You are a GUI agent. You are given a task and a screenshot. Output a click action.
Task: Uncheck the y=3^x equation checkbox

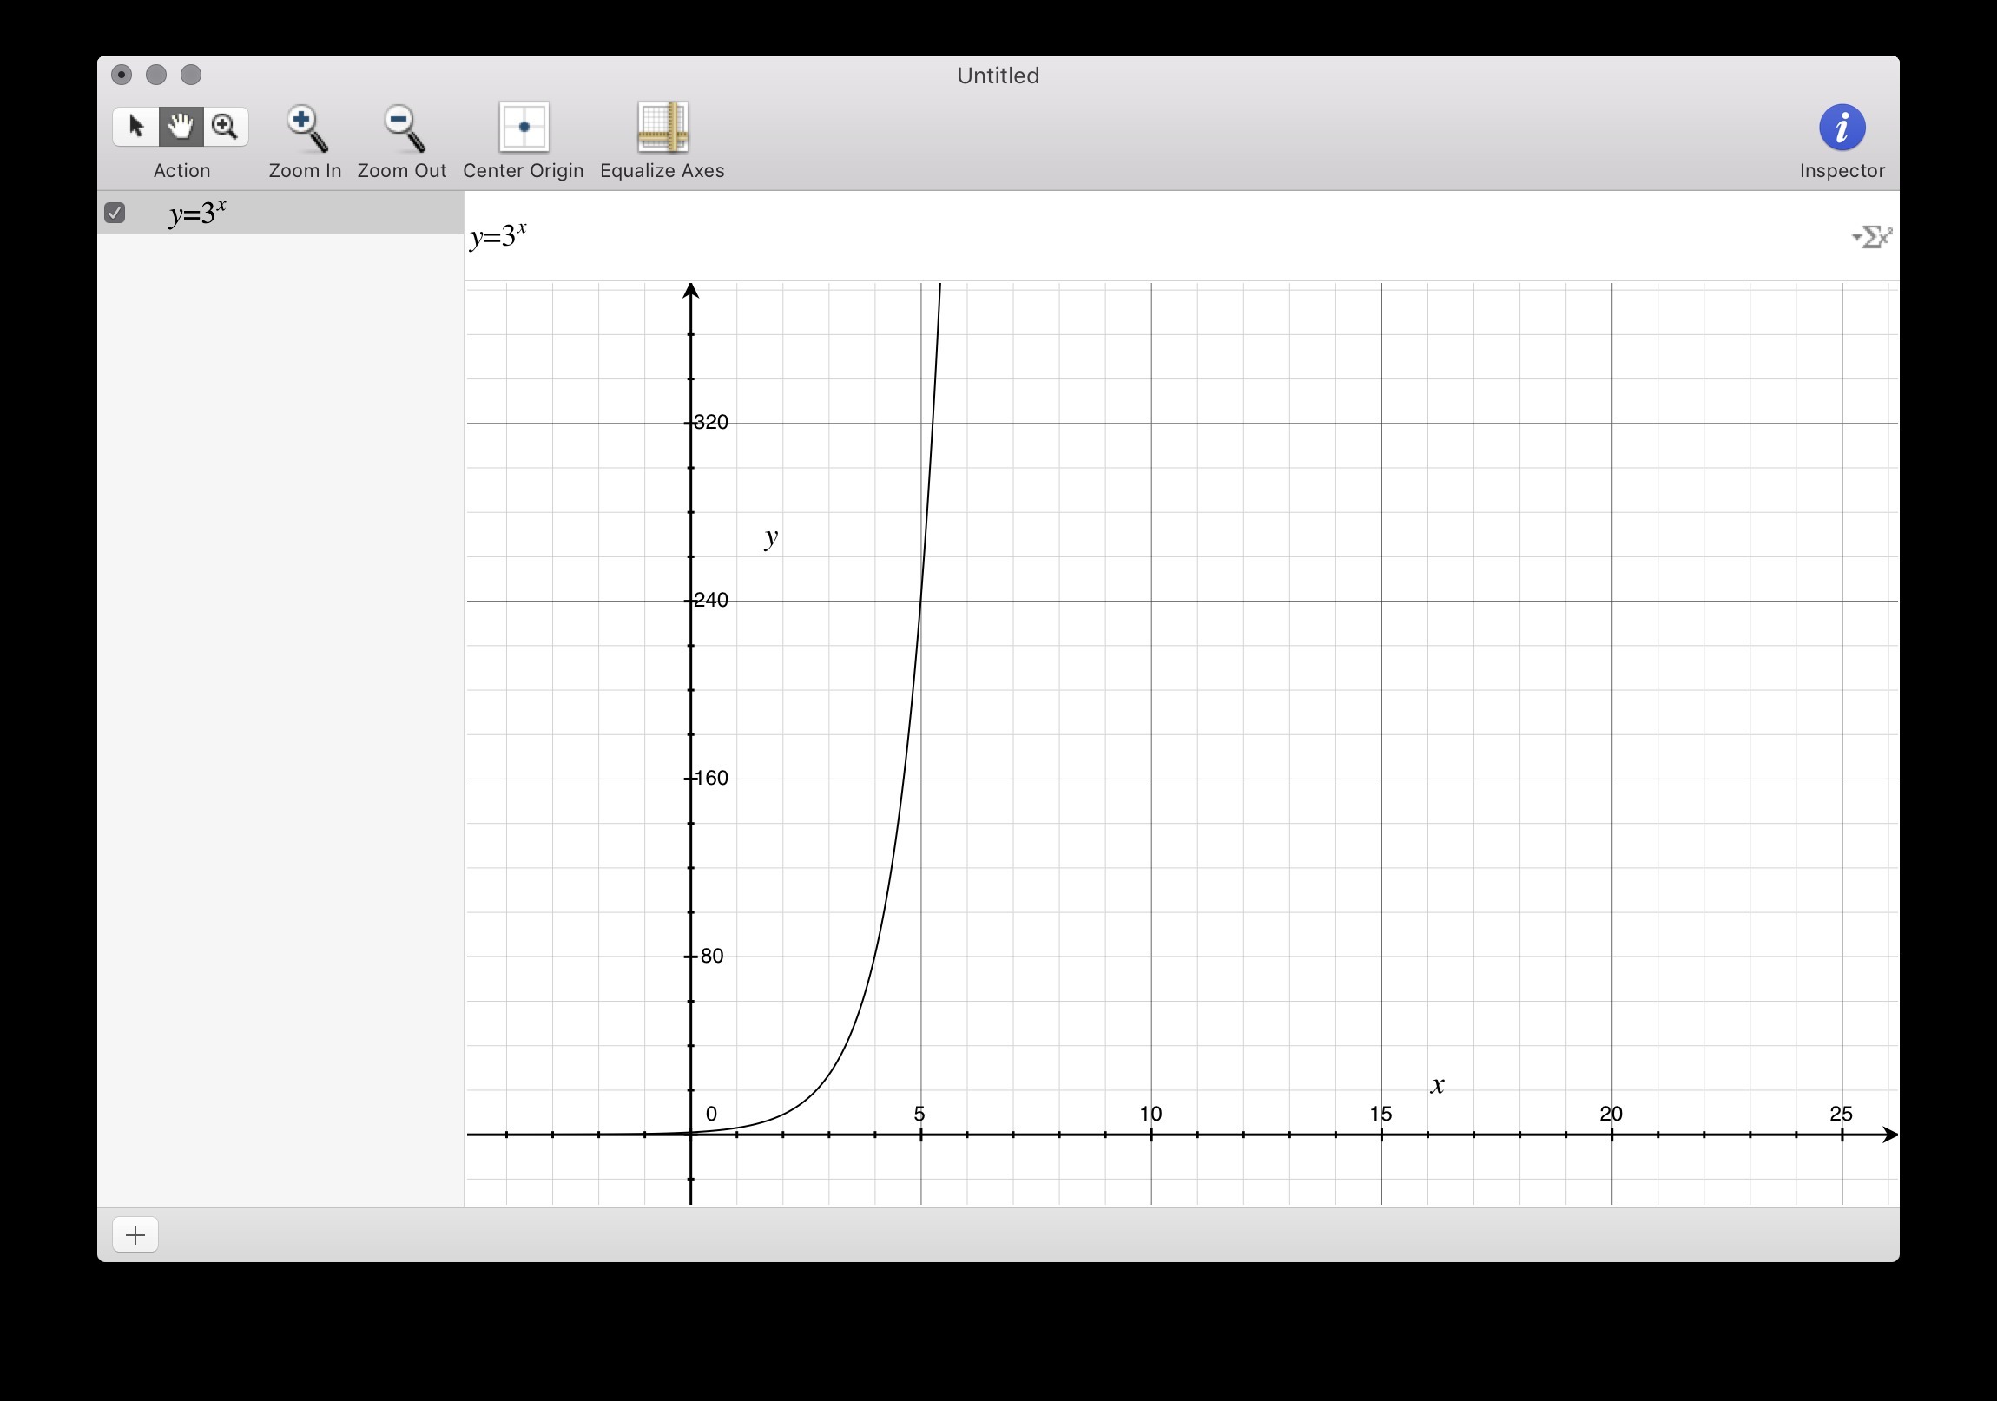point(115,213)
